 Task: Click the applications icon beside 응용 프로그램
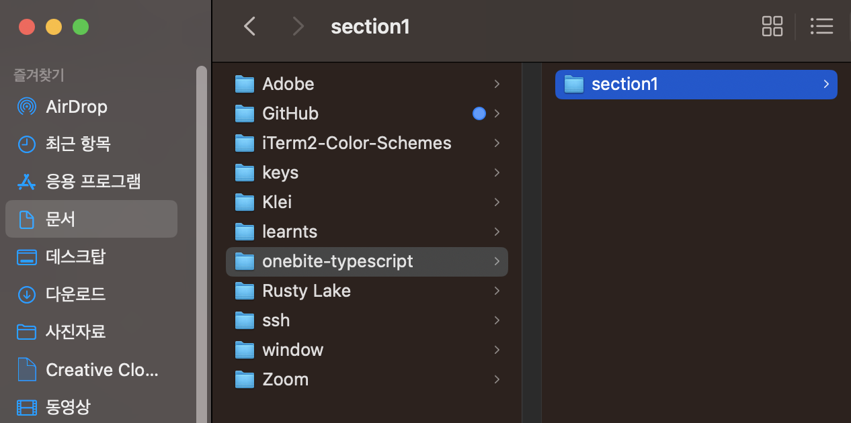(26, 181)
